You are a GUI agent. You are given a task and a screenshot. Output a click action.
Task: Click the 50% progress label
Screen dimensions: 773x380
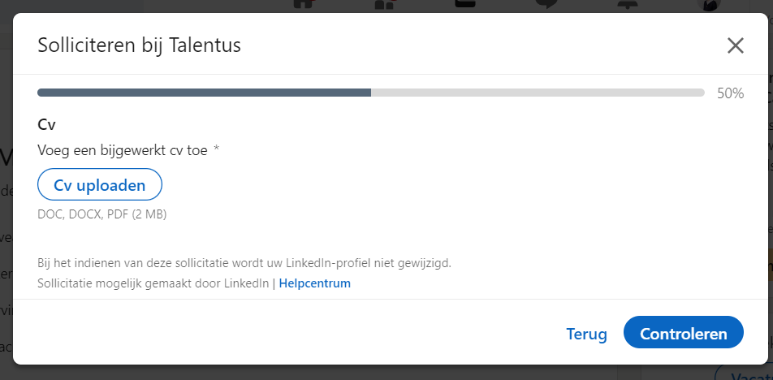pos(730,93)
